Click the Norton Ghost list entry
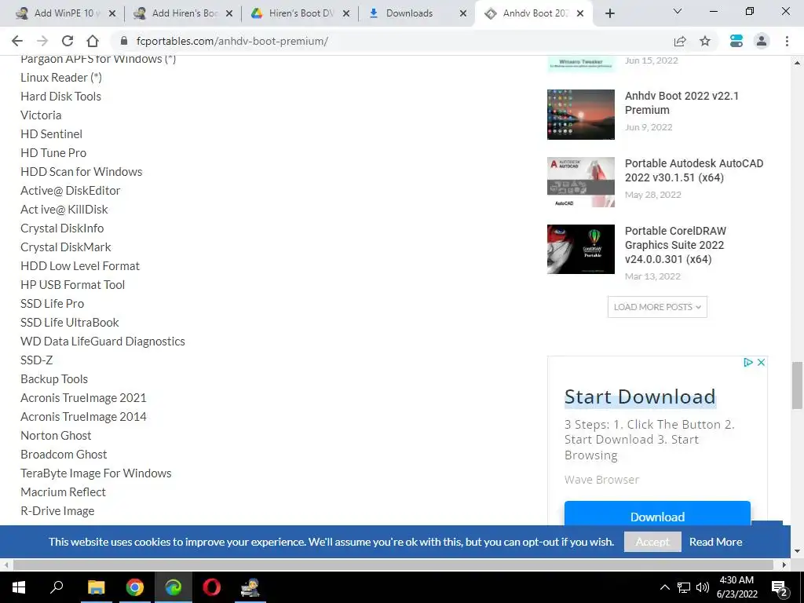Screen dimensions: 804x603 click(56, 435)
